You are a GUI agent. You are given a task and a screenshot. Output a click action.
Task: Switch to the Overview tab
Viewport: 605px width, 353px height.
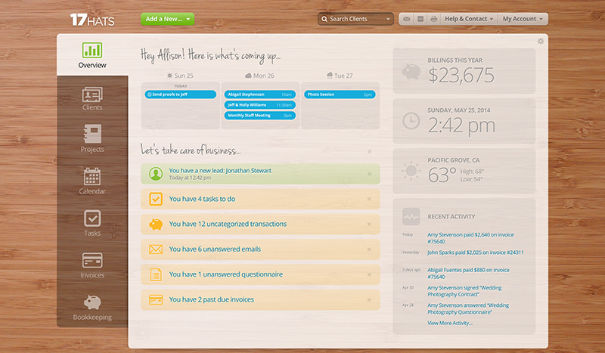[x=92, y=56]
